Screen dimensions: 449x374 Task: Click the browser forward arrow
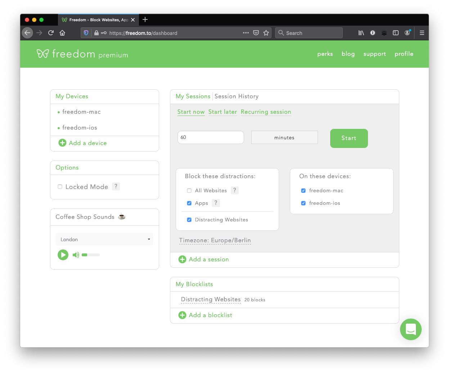pyautogui.click(x=39, y=33)
